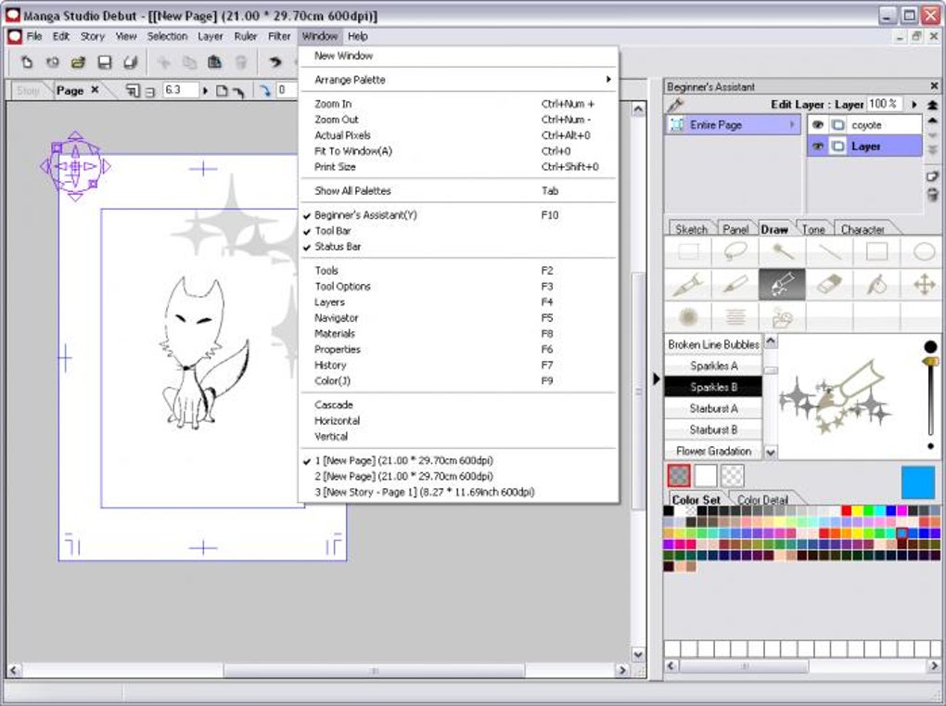Image resolution: width=946 pixels, height=706 pixels.
Task: Select the Sparkles A pattern
Action: (714, 366)
